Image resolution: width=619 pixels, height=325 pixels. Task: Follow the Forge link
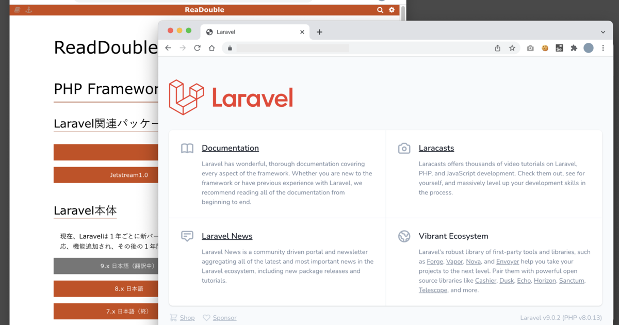[435, 262]
